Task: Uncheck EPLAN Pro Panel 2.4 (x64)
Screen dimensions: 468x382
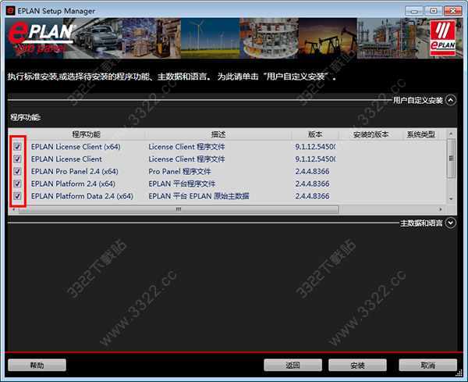Action: coord(18,171)
